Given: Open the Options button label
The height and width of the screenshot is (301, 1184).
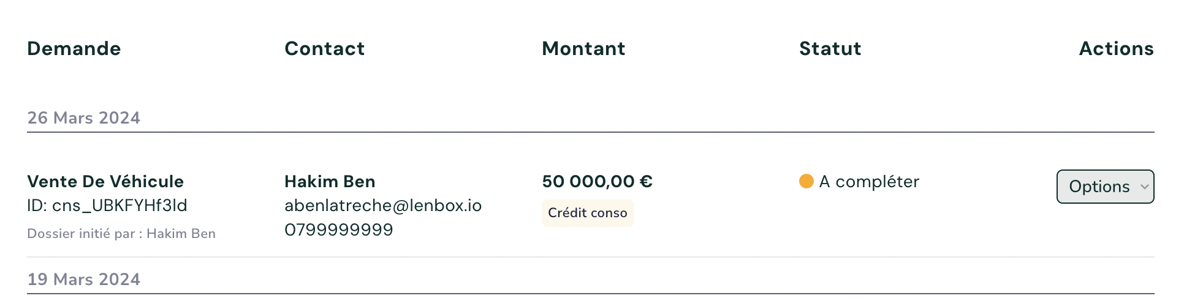Looking at the screenshot, I should click(1099, 187).
